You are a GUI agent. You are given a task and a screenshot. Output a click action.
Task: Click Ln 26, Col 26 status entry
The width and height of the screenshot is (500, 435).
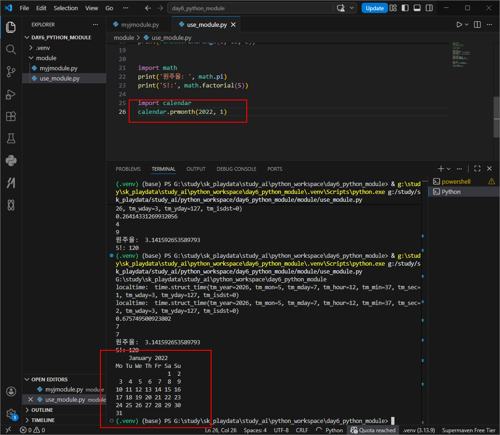(x=221, y=430)
